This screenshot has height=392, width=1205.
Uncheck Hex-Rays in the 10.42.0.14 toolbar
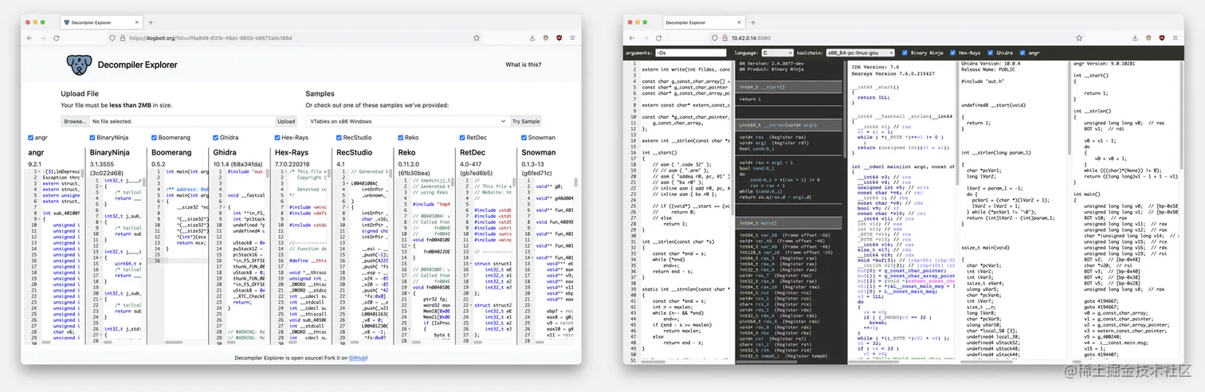point(953,53)
